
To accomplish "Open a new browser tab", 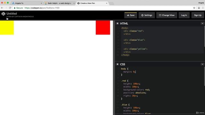I will [111, 4].
